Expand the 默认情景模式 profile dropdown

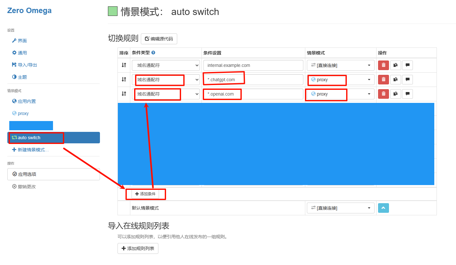pos(340,208)
